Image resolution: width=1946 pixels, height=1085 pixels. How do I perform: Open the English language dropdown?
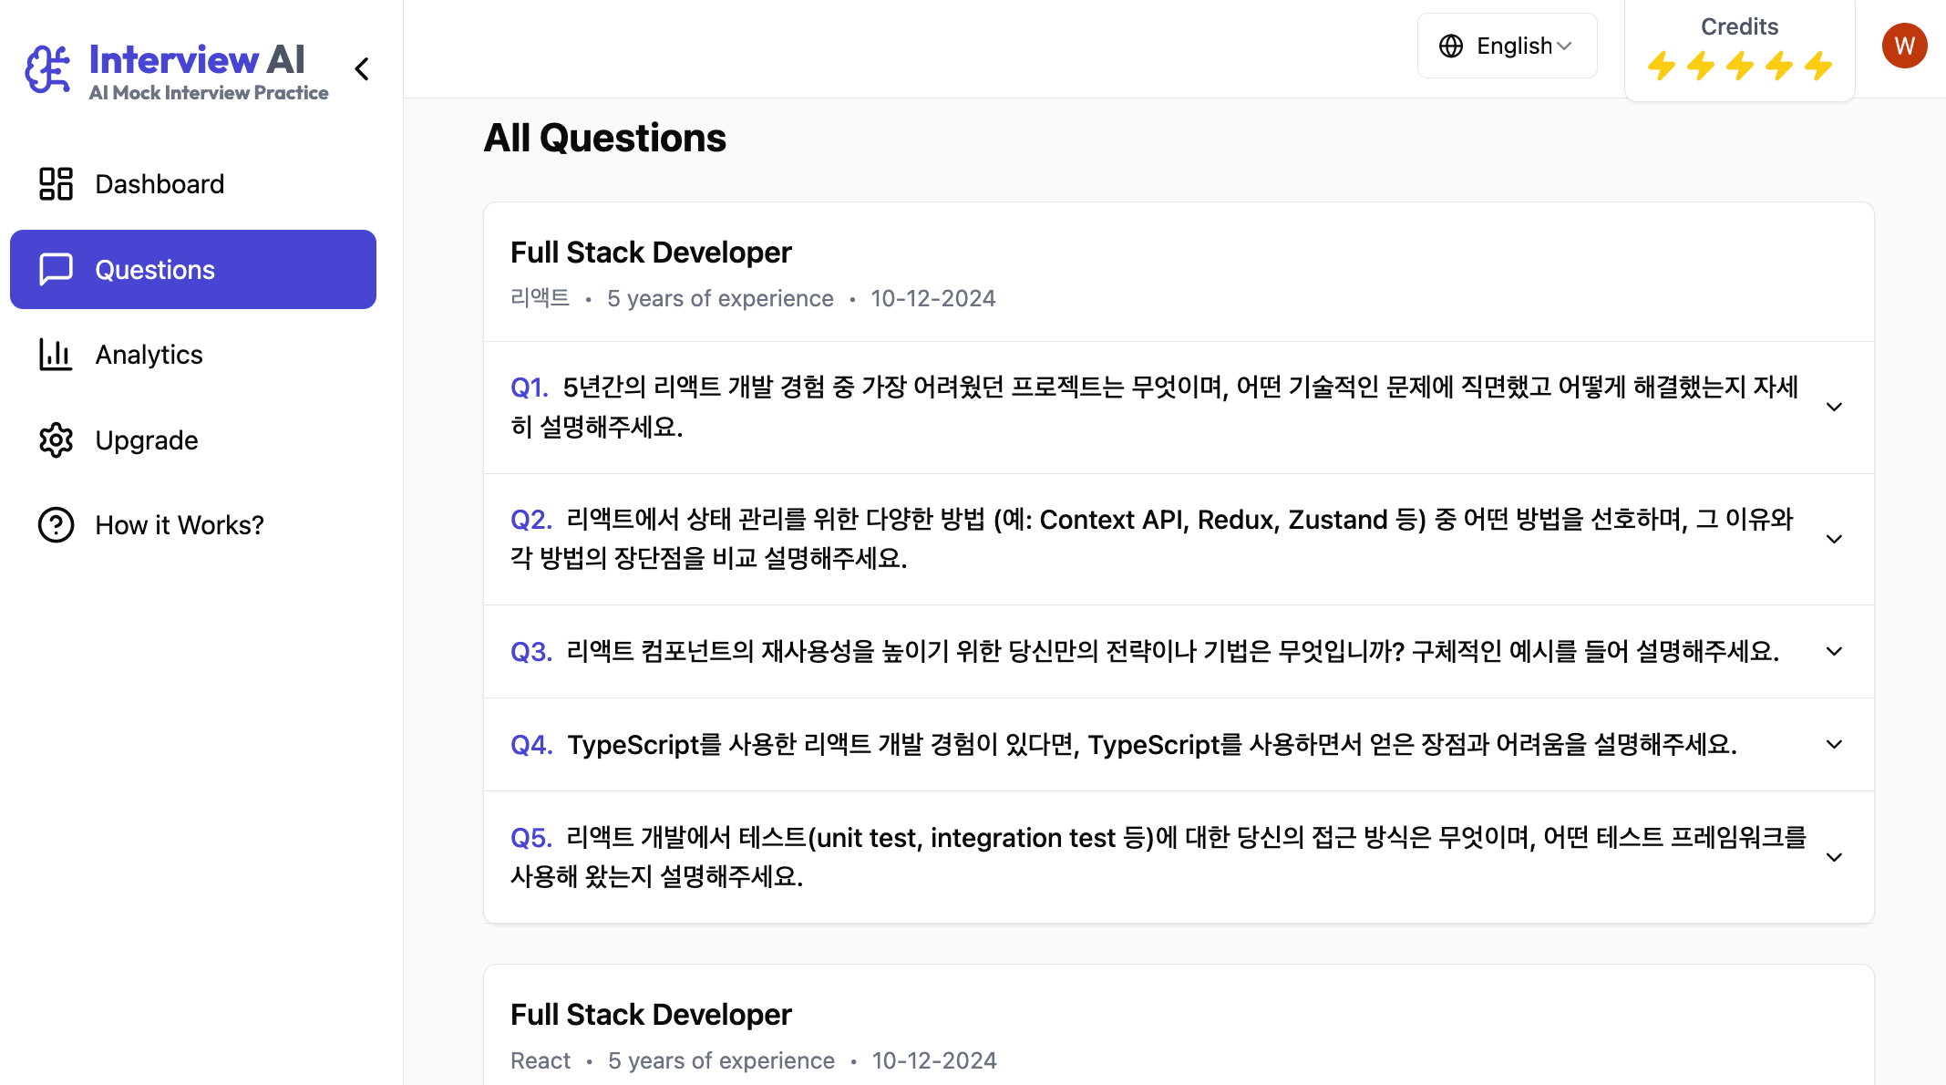point(1508,46)
